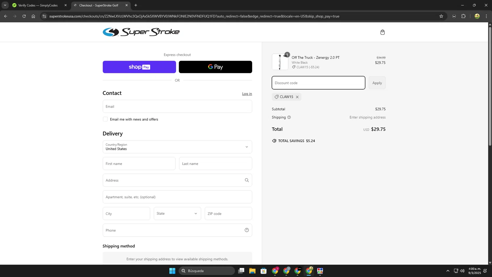Remove the CLAW15 discount code

click(297, 97)
